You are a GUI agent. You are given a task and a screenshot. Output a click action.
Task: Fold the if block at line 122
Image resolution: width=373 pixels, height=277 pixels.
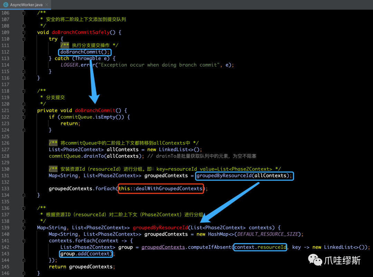pyautogui.click(x=23, y=117)
